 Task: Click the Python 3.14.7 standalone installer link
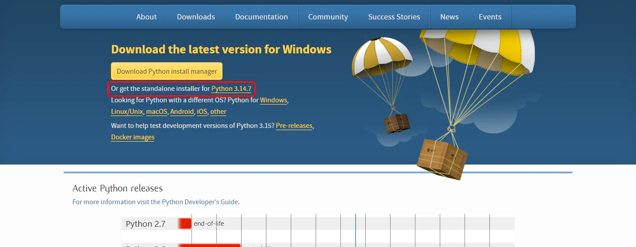(x=231, y=89)
